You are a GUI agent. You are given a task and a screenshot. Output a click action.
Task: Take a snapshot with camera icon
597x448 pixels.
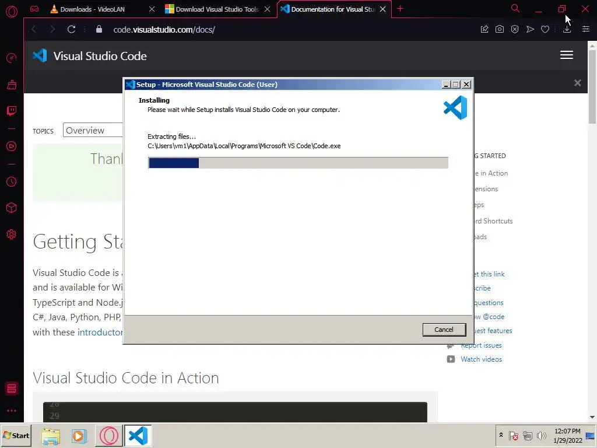500,29
